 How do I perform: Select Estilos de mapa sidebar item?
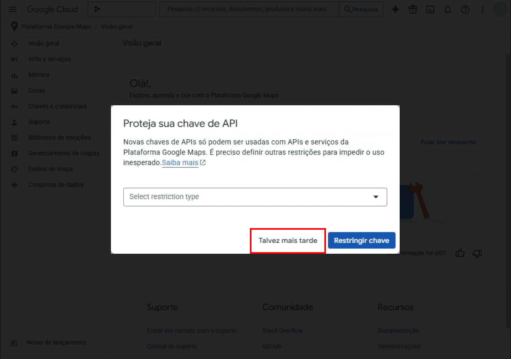click(50, 169)
